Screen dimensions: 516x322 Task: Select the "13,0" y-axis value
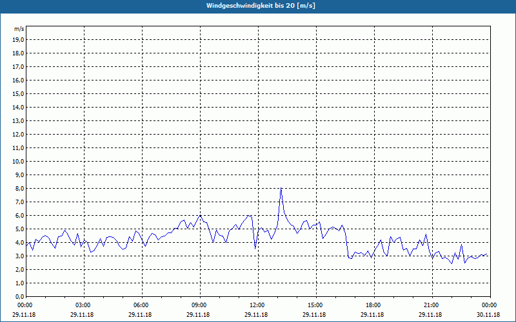(x=18, y=121)
